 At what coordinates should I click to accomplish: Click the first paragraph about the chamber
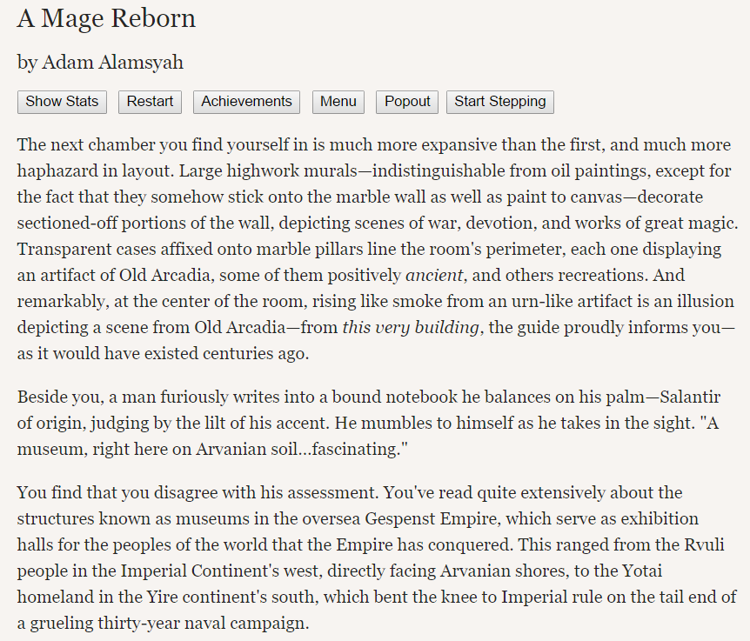pyautogui.click(x=377, y=249)
